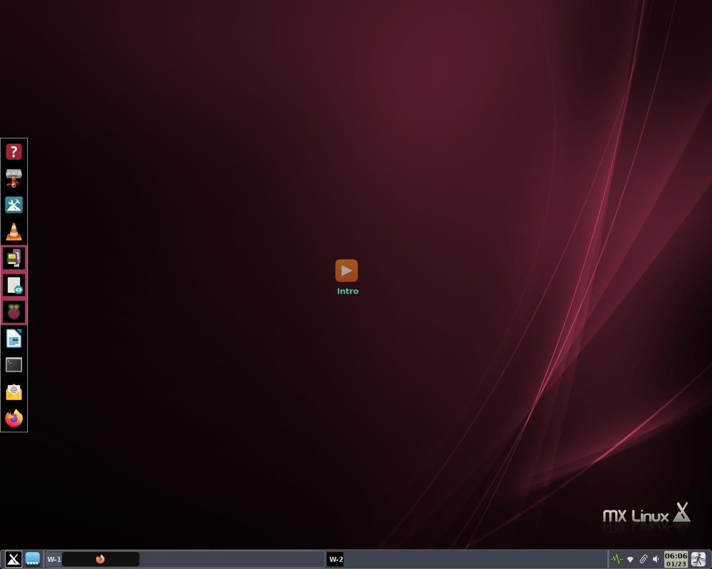712x569 pixels.
Task: Open the Intro play icon on desktop
Action: pyautogui.click(x=347, y=271)
